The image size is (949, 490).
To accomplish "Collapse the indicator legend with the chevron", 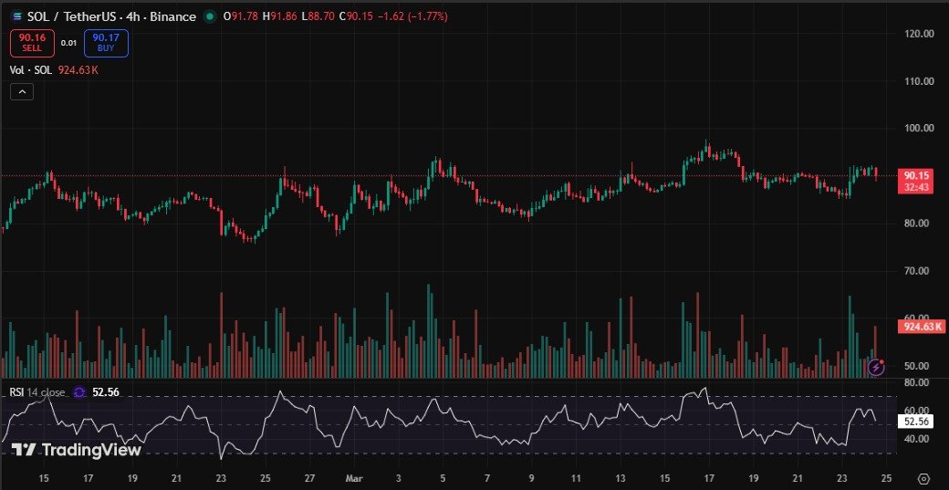I will [x=22, y=92].
